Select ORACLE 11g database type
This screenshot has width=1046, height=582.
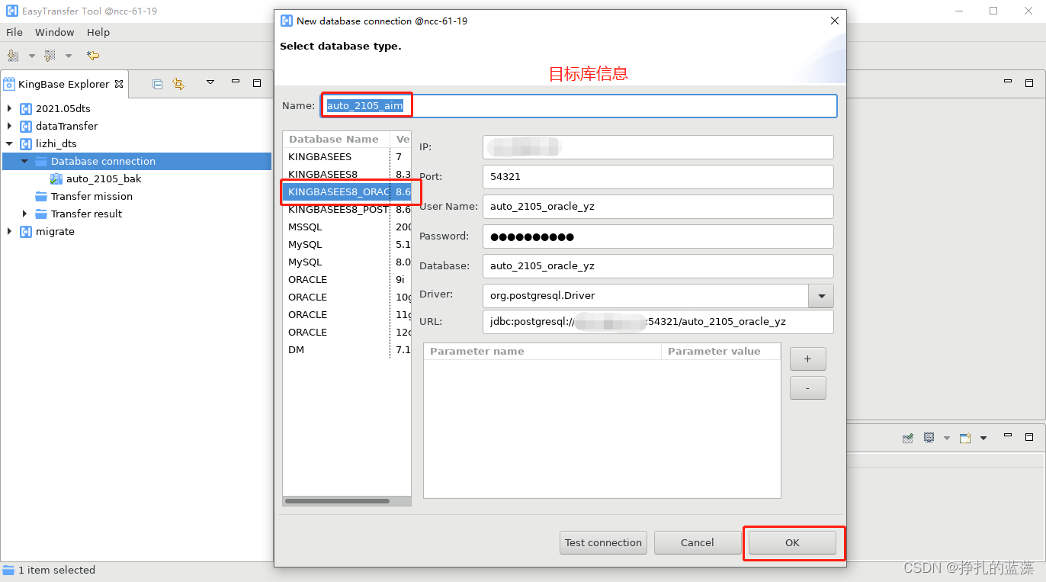pyautogui.click(x=347, y=314)
